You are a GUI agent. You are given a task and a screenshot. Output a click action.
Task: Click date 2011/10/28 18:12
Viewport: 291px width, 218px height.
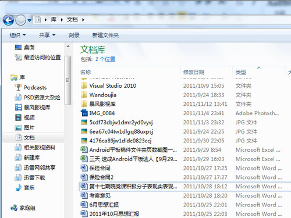205,187
